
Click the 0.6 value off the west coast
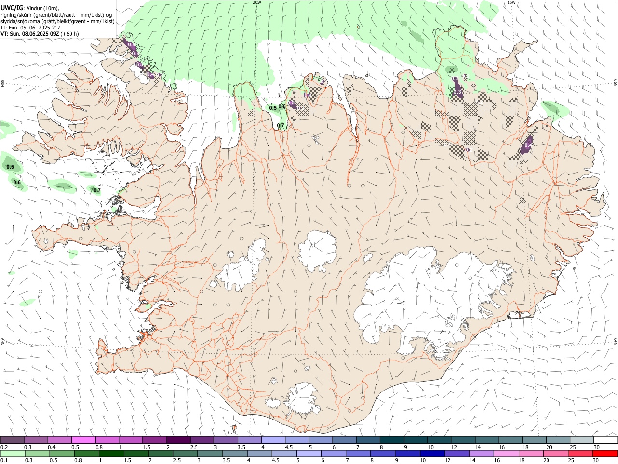tap(17, 182)
